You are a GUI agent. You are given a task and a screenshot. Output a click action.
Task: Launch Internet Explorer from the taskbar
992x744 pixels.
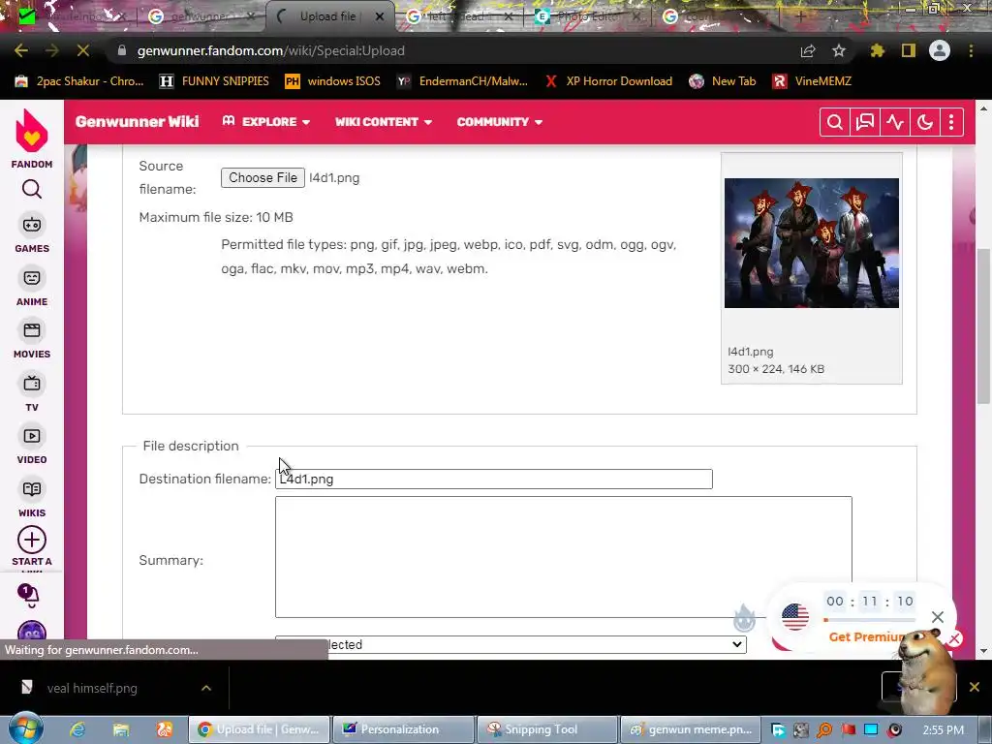pos(77,729)
